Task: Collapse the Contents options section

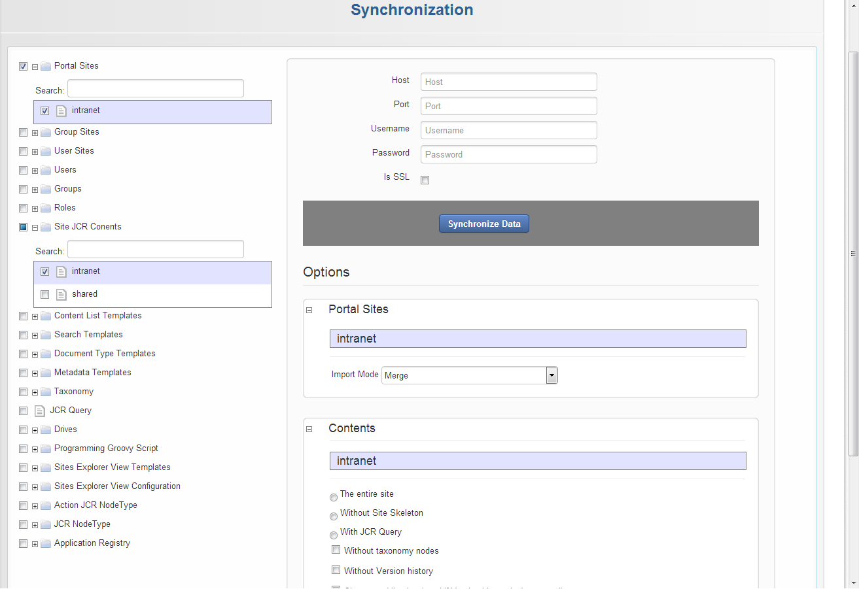Action: [309, 429]
